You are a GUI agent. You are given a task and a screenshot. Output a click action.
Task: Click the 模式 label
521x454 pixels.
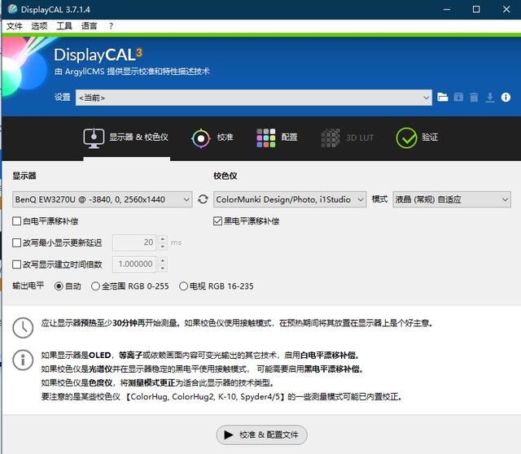380,199
